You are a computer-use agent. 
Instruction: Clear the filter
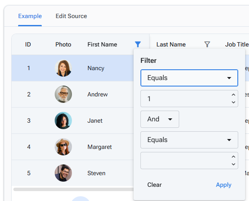click(154, 185)
